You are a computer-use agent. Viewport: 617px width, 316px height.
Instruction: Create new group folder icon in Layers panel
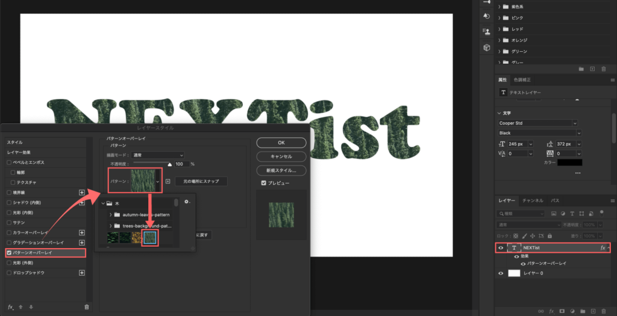pos(583,311)
